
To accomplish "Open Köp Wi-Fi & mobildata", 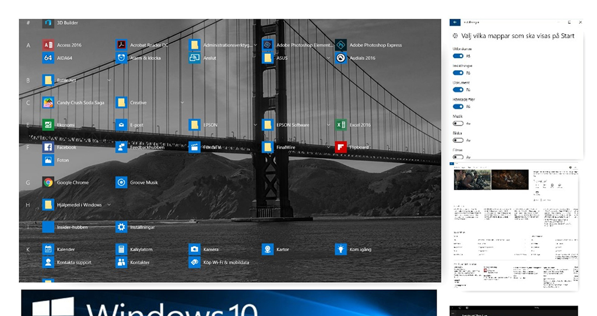I will 219,262.
